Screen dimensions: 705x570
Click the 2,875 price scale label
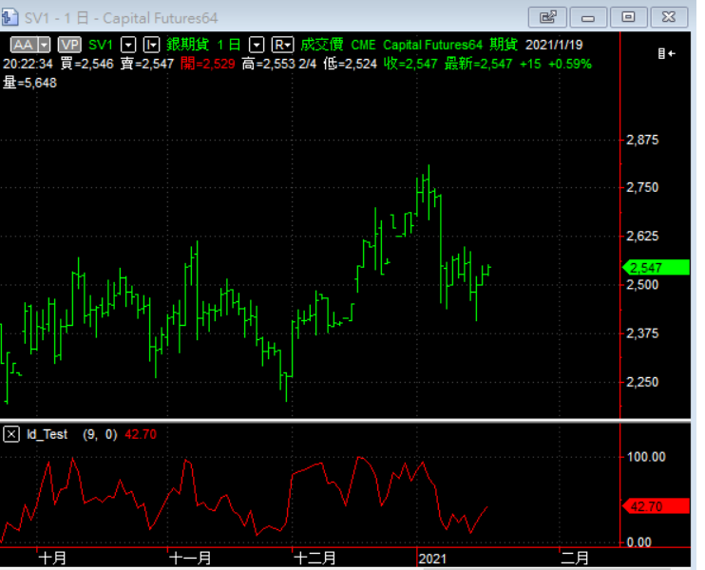[x=642, y=140]
